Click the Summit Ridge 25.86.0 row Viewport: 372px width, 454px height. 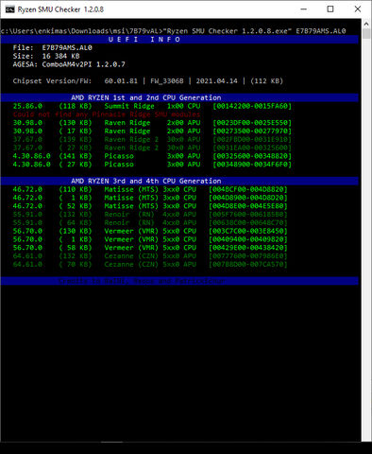pyautogui.click(x=152, y=106)
